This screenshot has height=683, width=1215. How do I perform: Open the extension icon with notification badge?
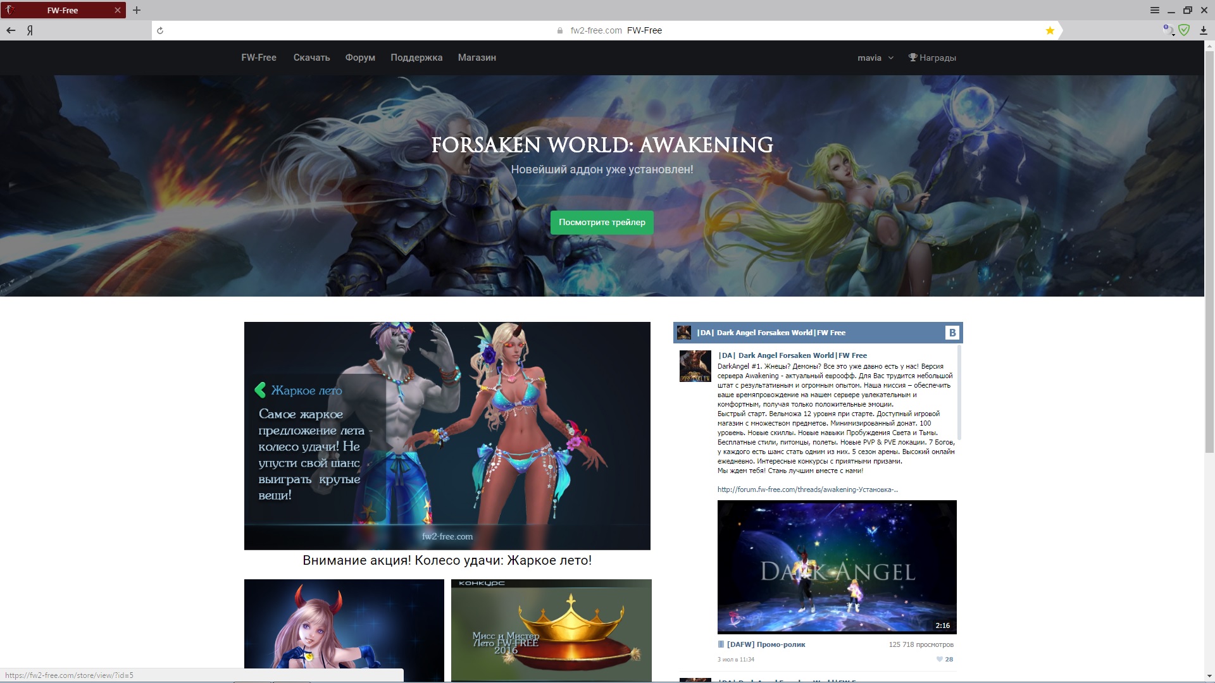(1168, 30)
